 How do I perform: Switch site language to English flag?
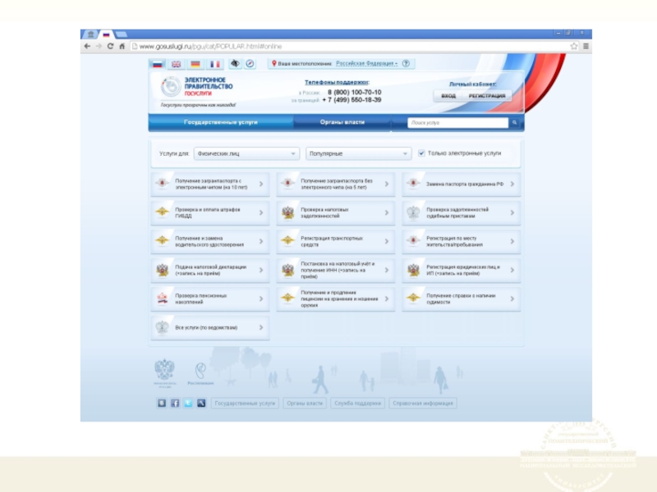pyautogui.click(x=176, y=64)
